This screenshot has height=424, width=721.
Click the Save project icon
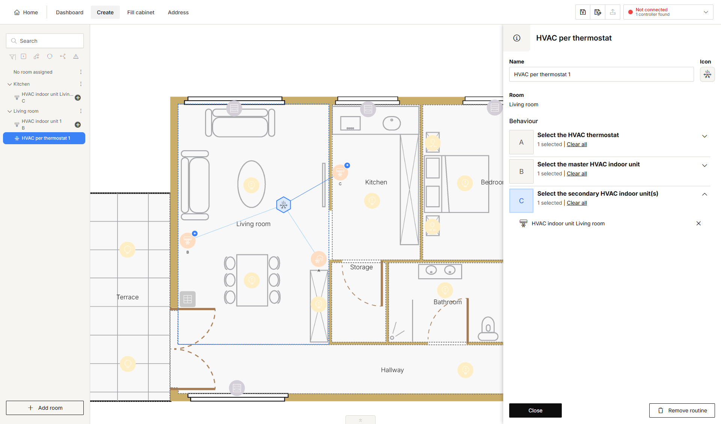click(583, 12)
